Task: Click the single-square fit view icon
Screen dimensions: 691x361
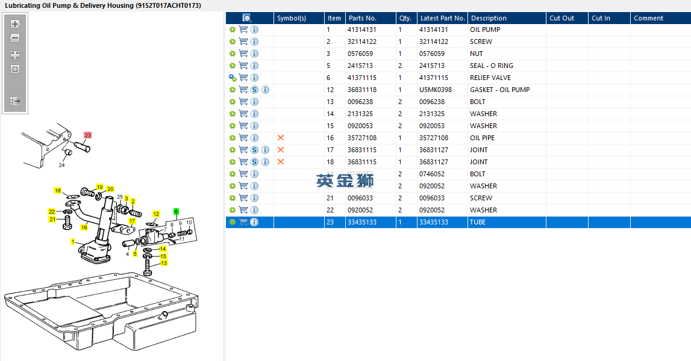Action: tap(15, 69)
